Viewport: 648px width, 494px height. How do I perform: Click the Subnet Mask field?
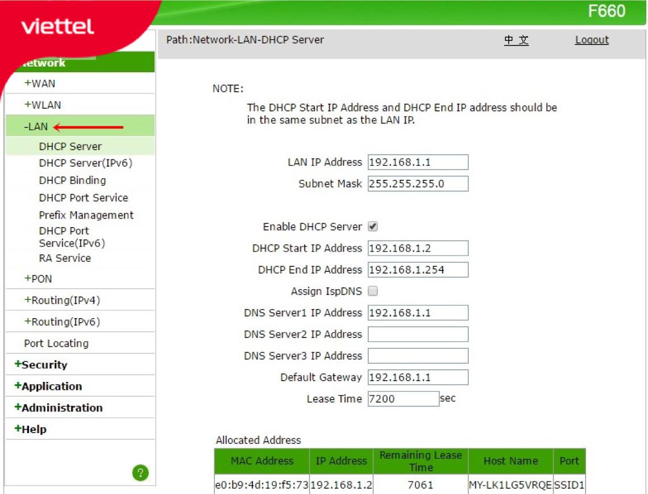tap(418, 183)
